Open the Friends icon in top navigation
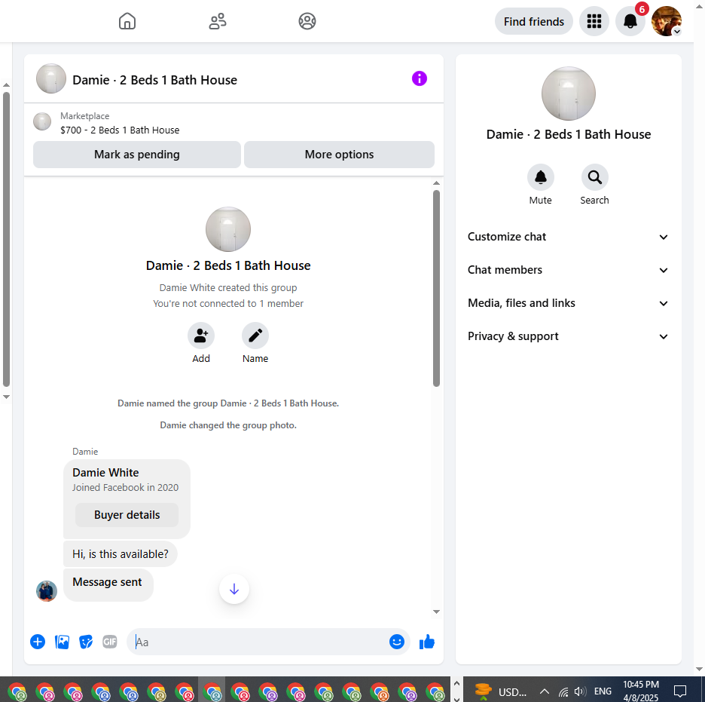Screen dimensions: 705x702 (218, 21)
